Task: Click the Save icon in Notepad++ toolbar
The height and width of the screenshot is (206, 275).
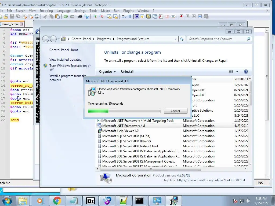Action: 12,16
